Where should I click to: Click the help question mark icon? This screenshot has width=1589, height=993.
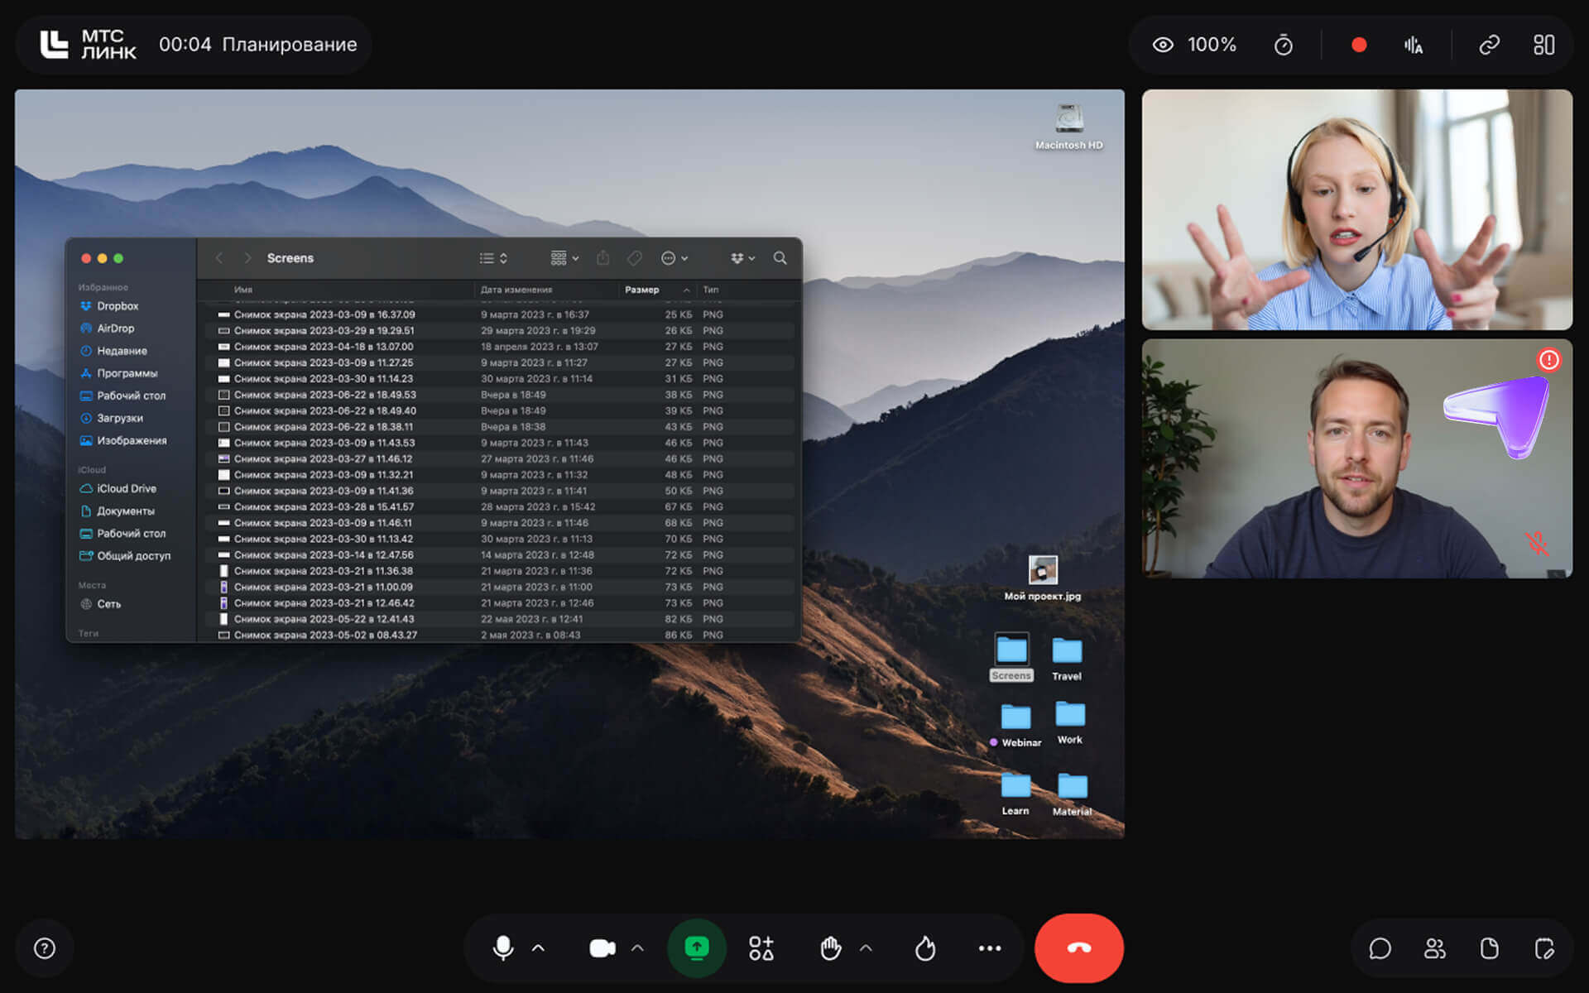pos(45,948)
